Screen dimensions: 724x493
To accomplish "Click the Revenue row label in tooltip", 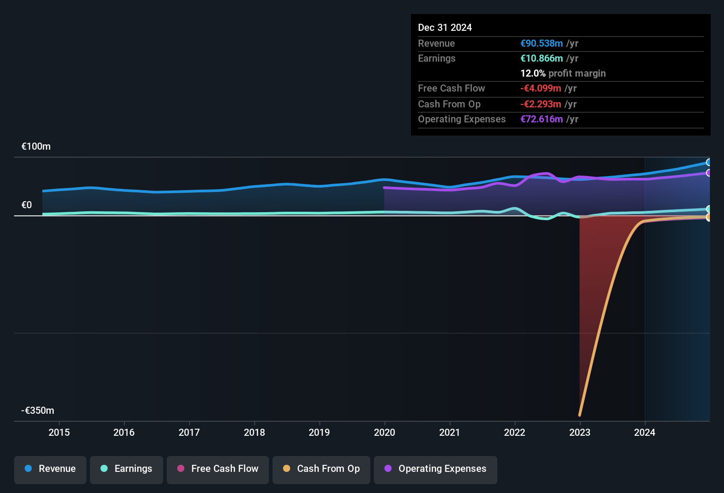I will coord(437,43).
